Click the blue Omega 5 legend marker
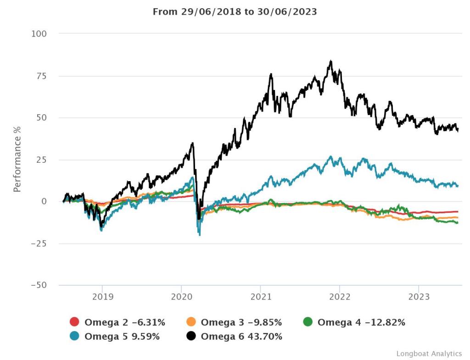Image resolution: width=470 pixels, height=360 pixels. click(x=74, y=337)
